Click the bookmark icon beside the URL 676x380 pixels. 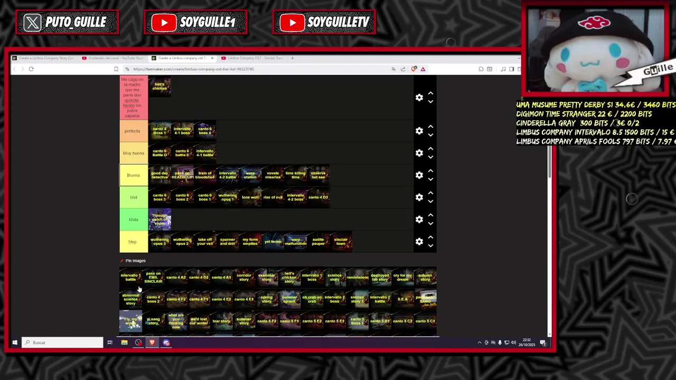pos(116,69)
